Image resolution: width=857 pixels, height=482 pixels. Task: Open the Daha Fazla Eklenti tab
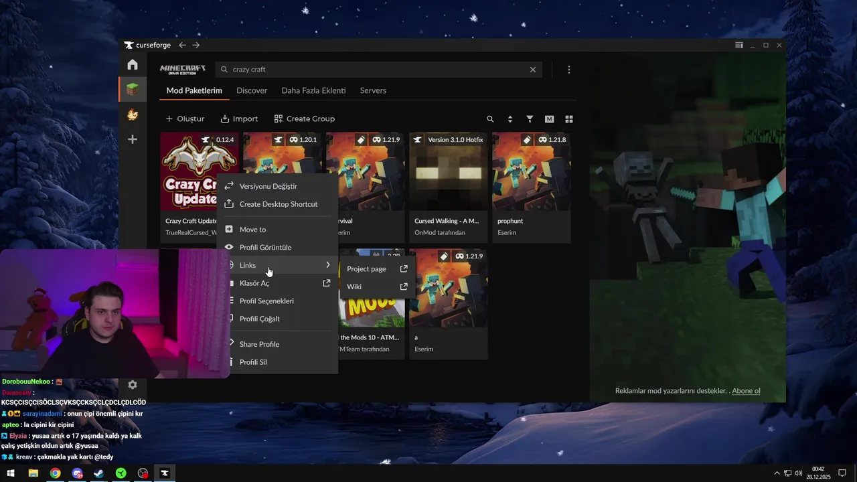coord(313,90)
